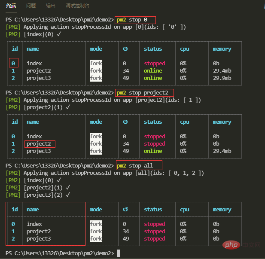The height and width of the screenshot is (259, 265).
Task: Click 'name' header in third table
Action: (x=33, y=210)
